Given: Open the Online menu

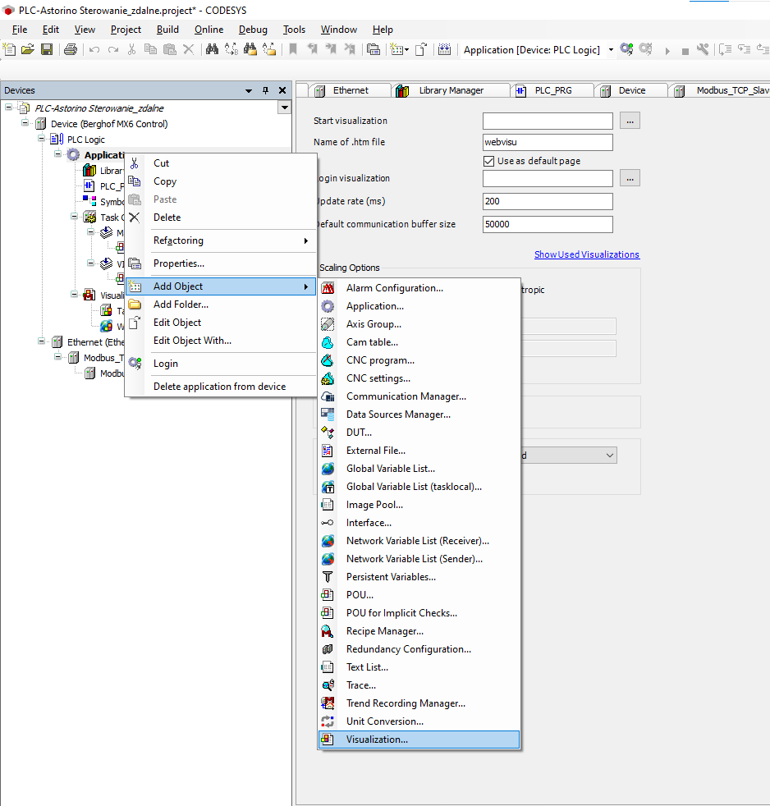Looking at the screenshot, I should pos(209,30).
